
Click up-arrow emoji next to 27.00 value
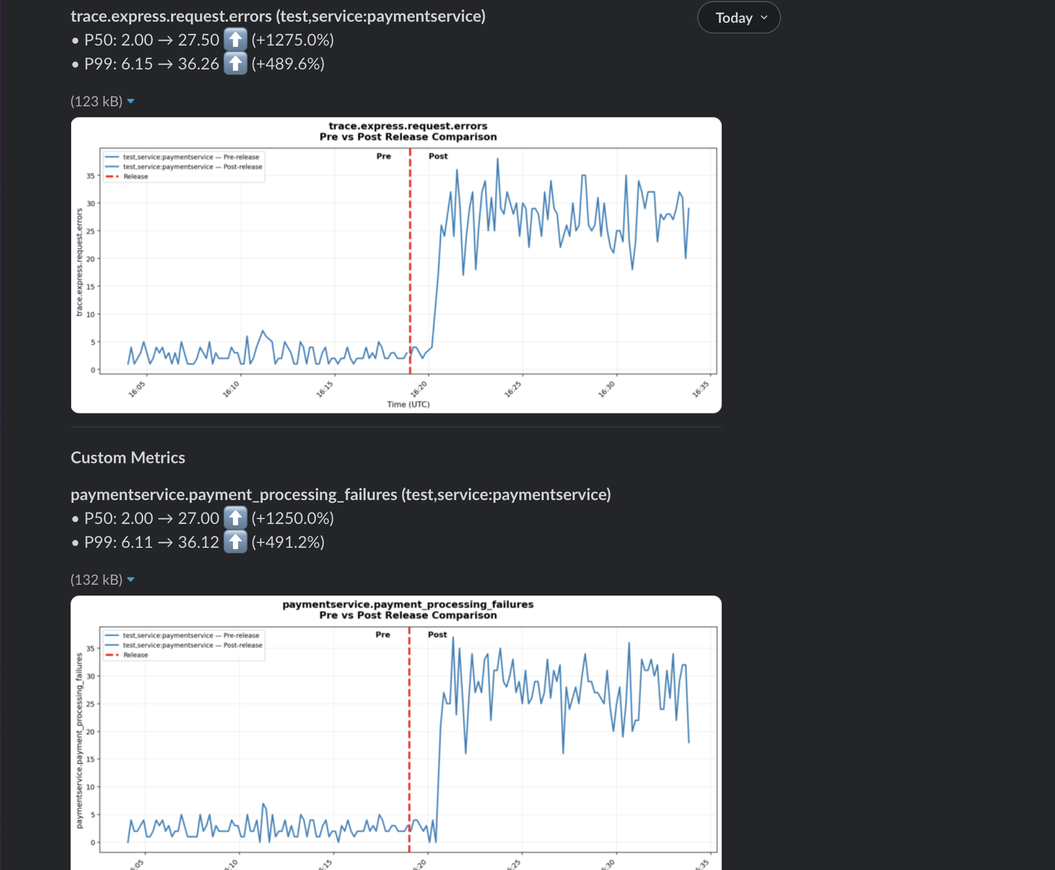235,518
